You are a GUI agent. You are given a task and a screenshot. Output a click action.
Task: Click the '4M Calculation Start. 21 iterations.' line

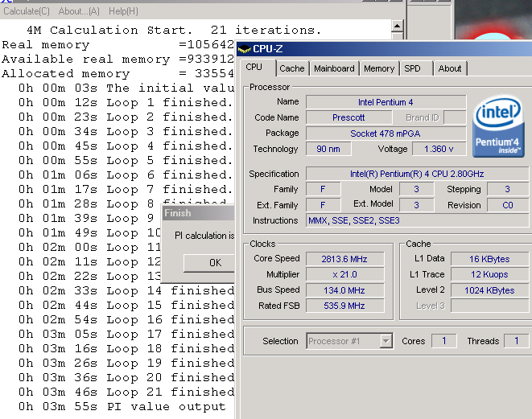174,31
